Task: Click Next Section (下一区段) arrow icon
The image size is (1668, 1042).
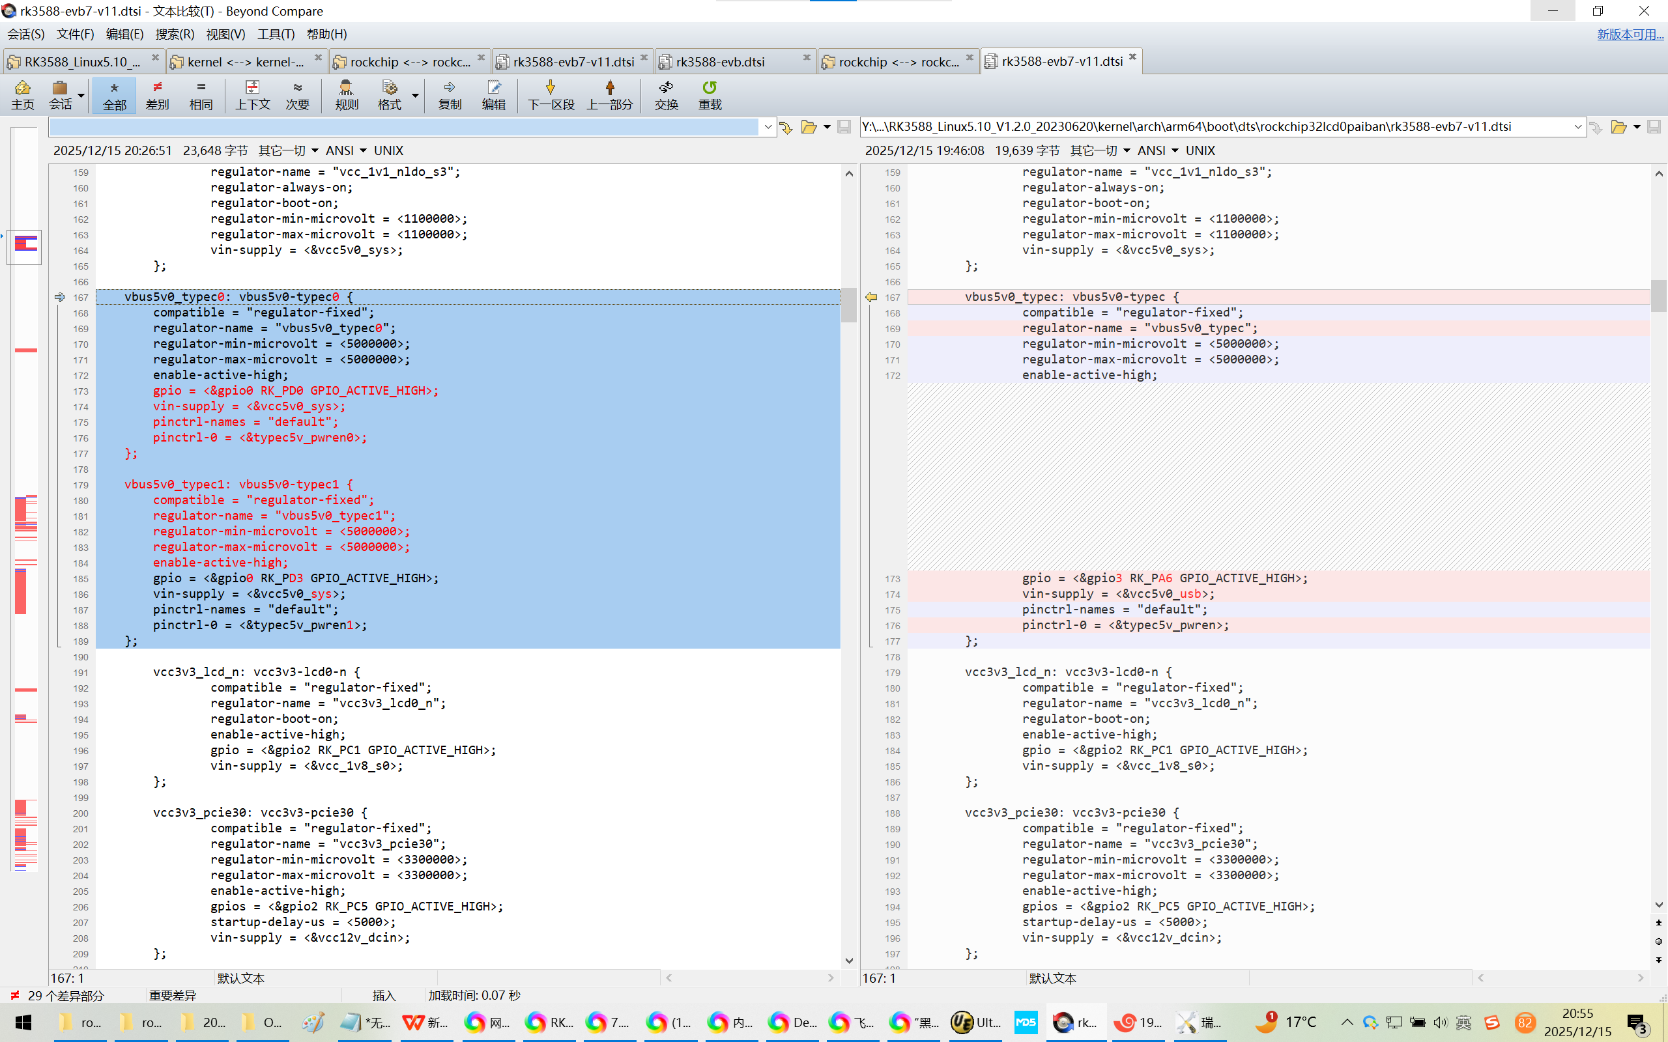Action: click(x=550, y=94)
